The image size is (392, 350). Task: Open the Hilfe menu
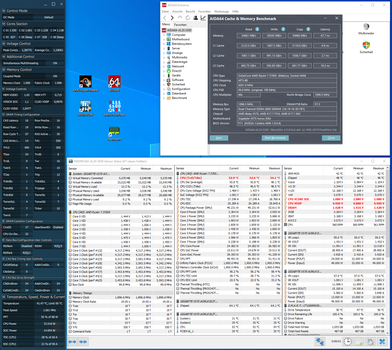pyautogui.click(x=235, y=12)
